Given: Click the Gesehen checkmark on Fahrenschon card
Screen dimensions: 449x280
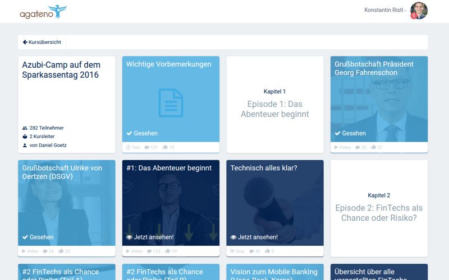Looking at the screenshot, I should pyautogui.click(x=338, y=133).
